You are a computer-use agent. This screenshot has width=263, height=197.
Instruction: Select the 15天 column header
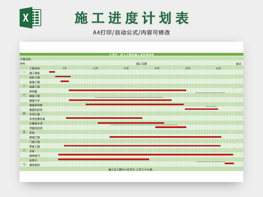click(x=126, y=69)
